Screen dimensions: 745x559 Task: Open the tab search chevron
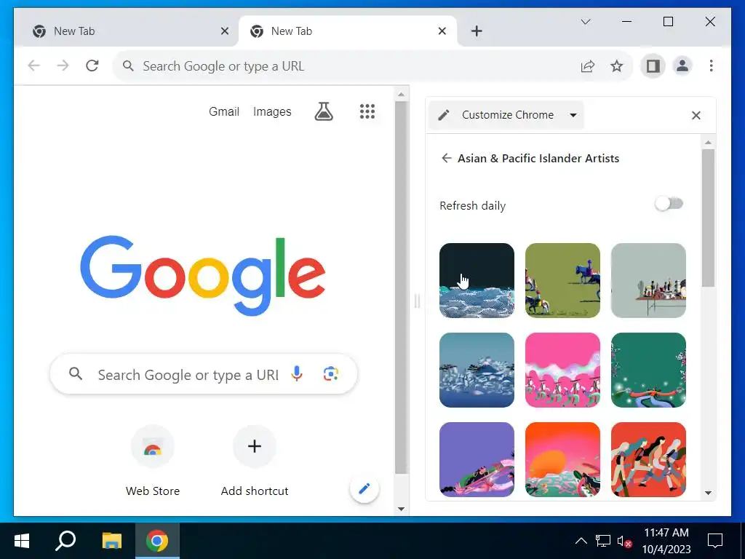[586, 22]
